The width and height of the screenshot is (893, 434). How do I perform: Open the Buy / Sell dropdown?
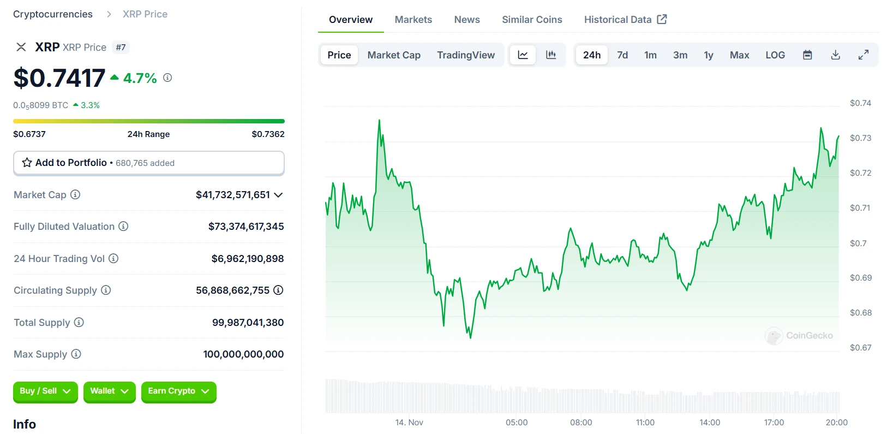[x=45, y=391]
